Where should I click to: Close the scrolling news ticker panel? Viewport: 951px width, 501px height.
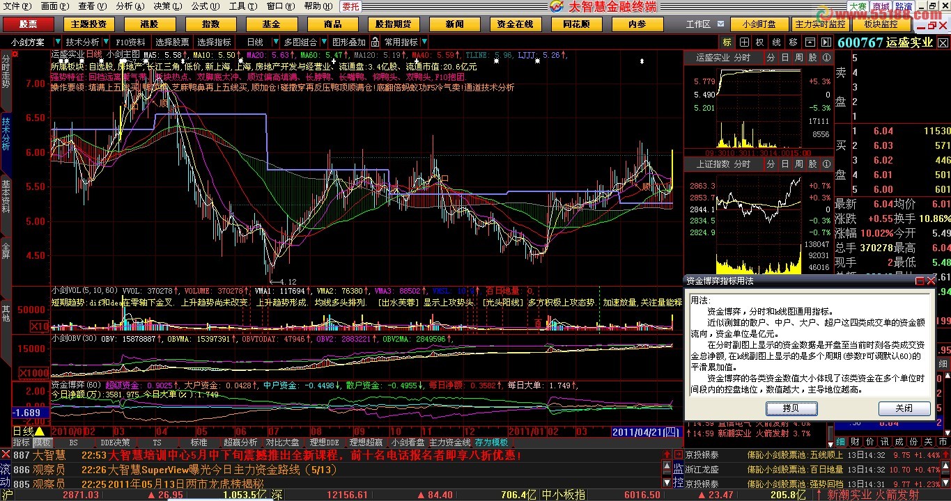tap(5, 453)
